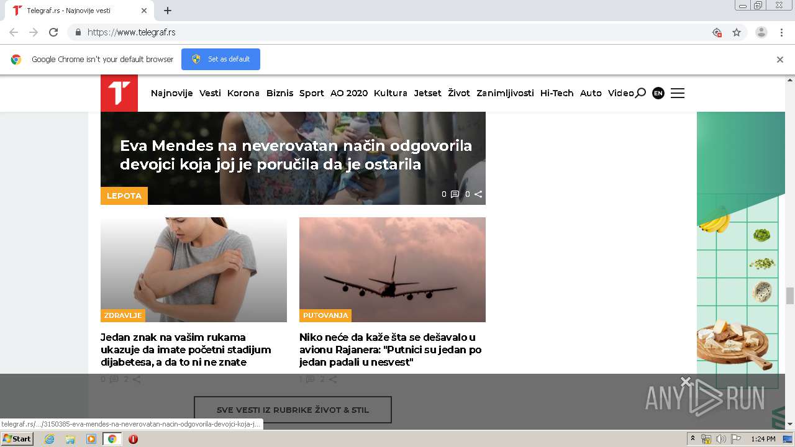Open the Biznis menu section

(x=279, y=93)
